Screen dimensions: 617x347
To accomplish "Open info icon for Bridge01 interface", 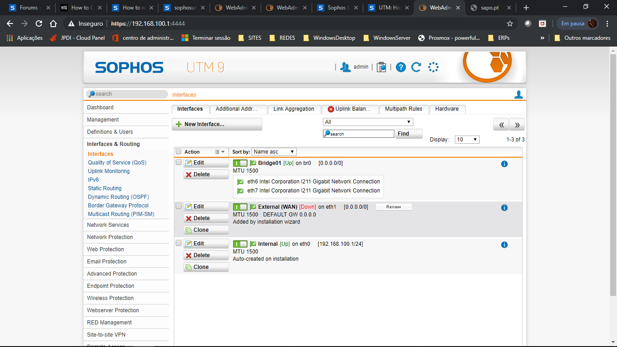I will [505, 164].
